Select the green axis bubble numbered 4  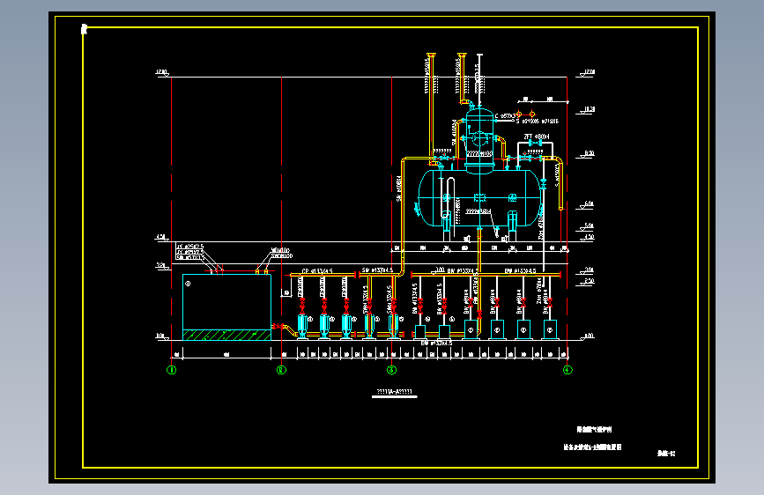point(567,370)
